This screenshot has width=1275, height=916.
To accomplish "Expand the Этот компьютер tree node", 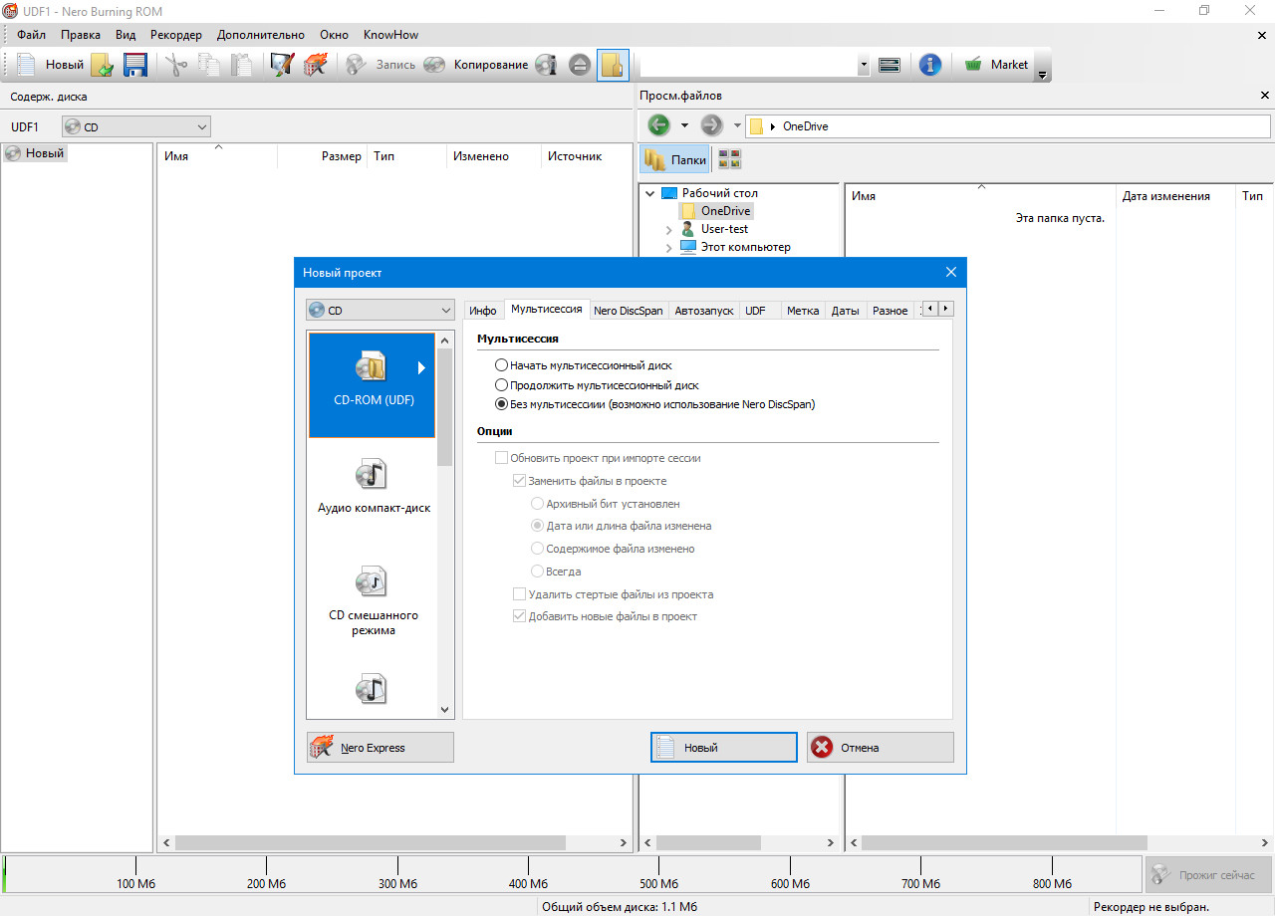I will tap(668, 247).
